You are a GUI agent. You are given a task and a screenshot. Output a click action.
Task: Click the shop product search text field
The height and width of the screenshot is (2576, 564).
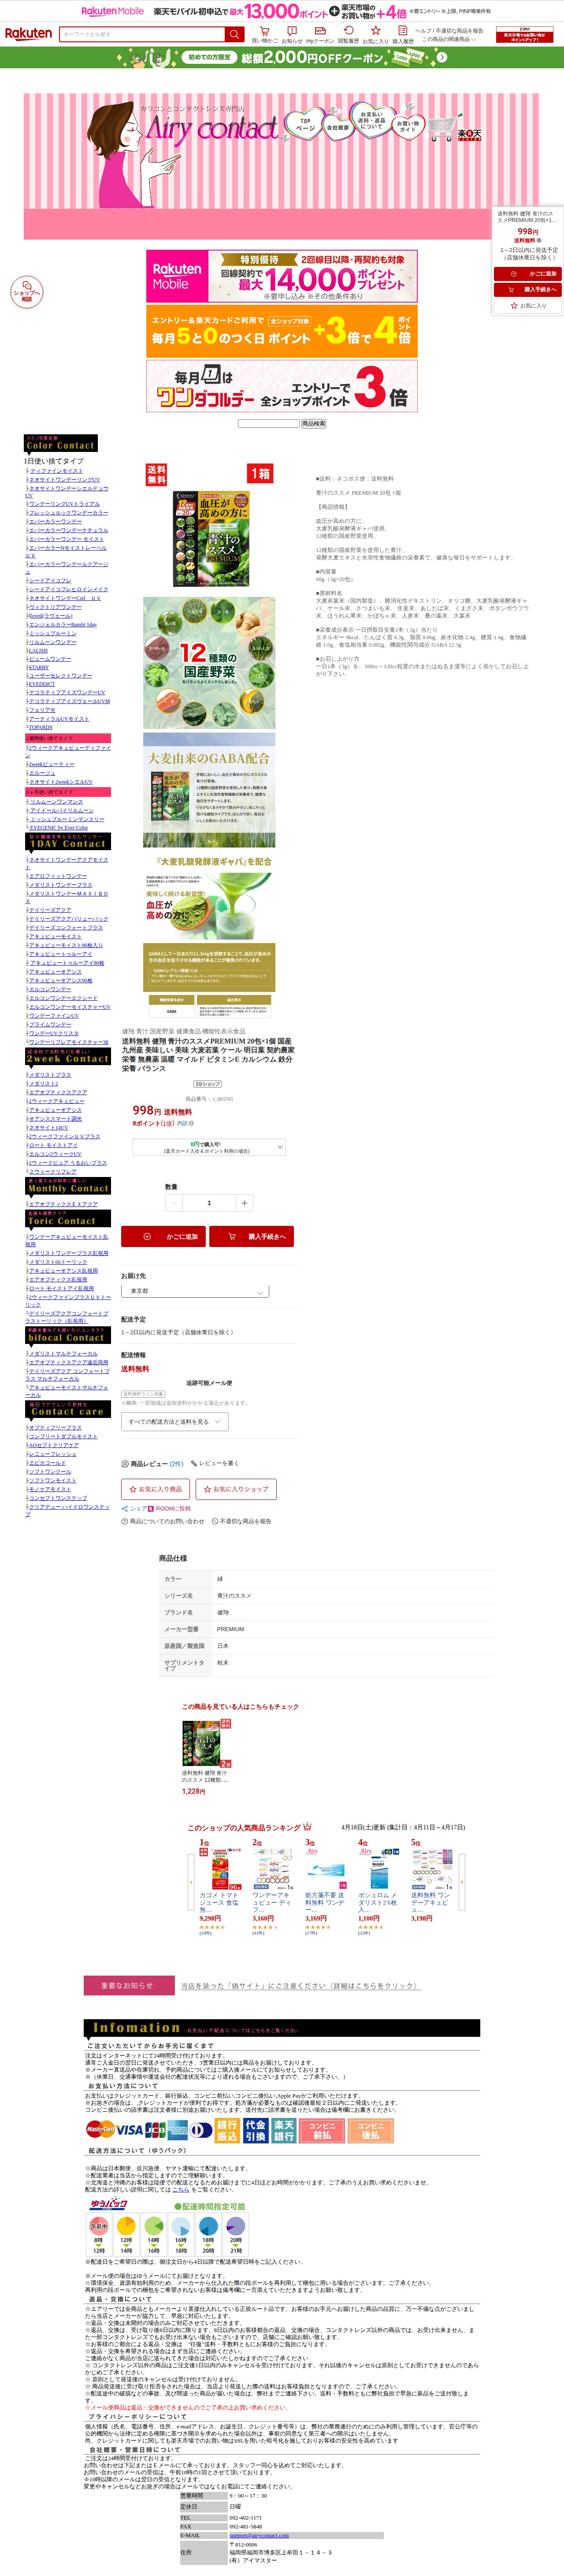click(268, 423)
